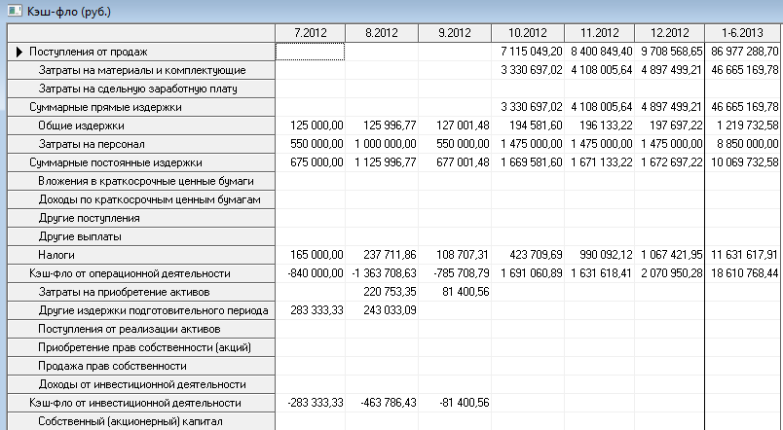Click asset purchase value 220 753,35
The height and width of the screenshot is (430, 783).
point(390,292)
